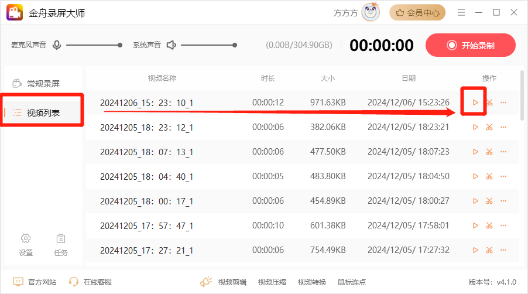
Task: Start recording with the red button
Action: 471,45
